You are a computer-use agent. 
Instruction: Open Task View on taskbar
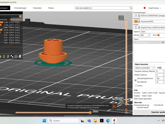[82, 121]
